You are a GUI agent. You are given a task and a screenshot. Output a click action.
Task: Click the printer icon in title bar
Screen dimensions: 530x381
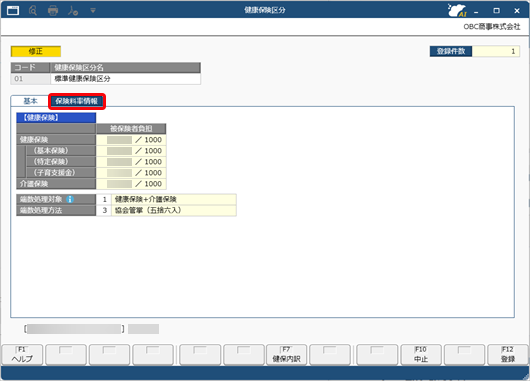(x=53, y=10)
